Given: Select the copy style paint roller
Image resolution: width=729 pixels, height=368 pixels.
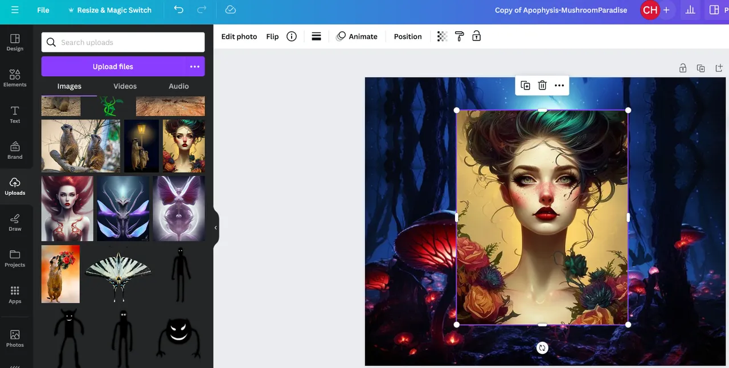Looking at the screenshot, I should 460,36.
